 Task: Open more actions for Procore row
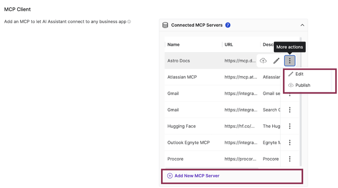pos(290,159)
